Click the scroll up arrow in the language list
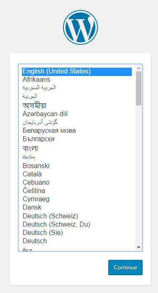 click(x=139, y=68)
